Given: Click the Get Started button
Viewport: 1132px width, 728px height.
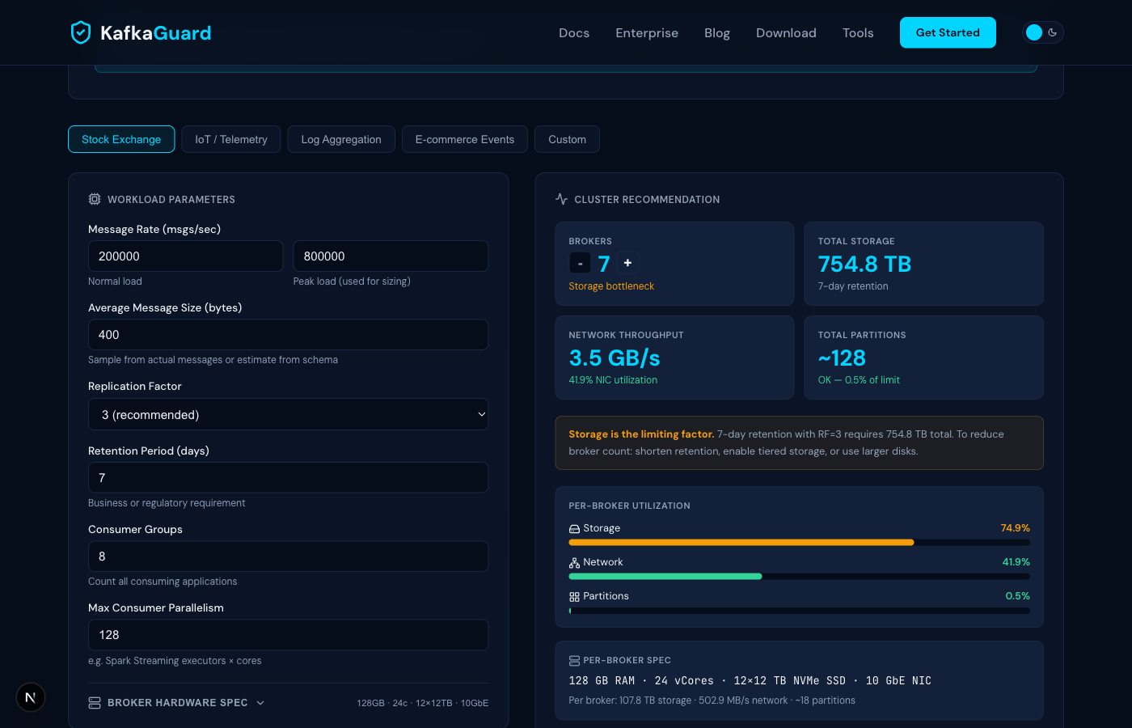Looking at the screenshot, I should coord(948,32).
